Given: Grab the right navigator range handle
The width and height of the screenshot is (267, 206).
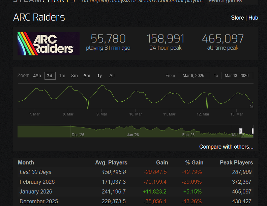Looking at the screenshot, I should click(x=253, y=131).
